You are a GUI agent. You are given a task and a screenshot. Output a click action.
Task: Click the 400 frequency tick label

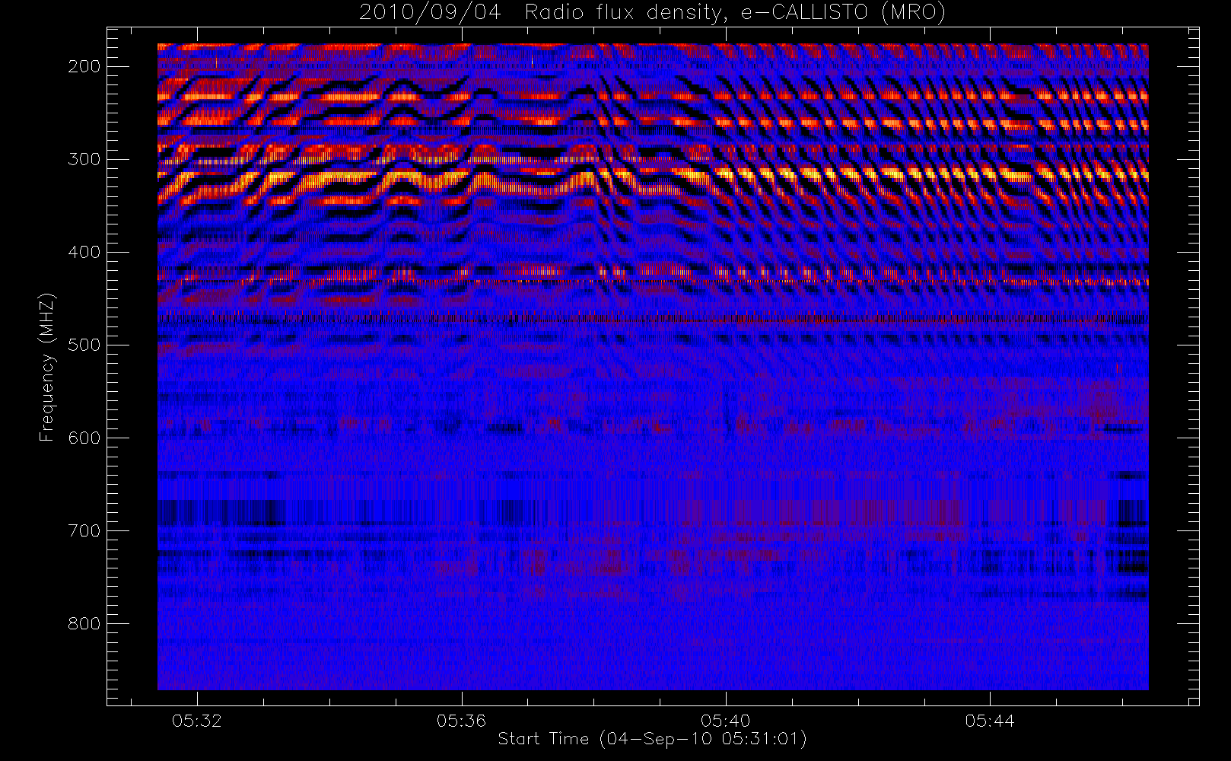point(84,252)
